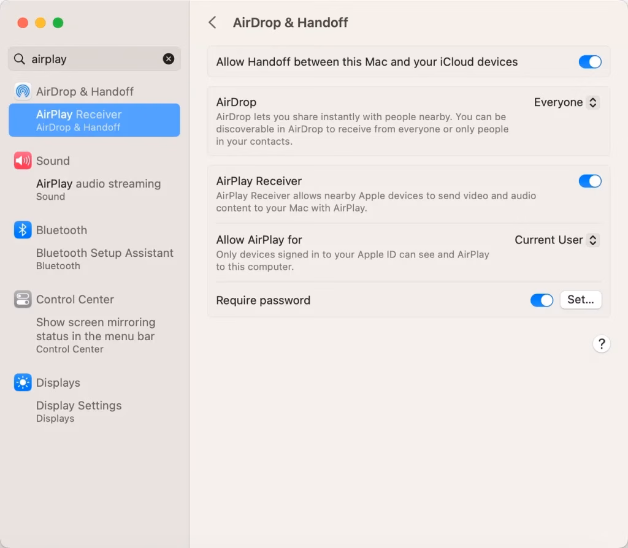
Task: Open help using the question mark icon
Action: coord(602,344)
